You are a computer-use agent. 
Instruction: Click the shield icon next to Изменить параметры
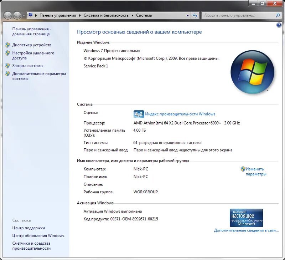click(243, 169)
